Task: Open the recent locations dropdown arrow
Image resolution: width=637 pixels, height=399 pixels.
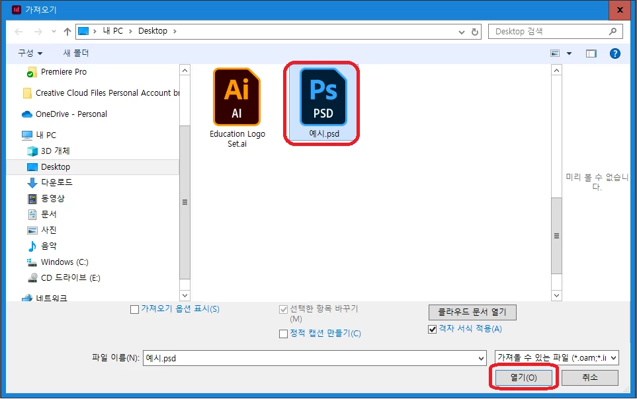Action: pyautogui.click(x=54, y=32)
